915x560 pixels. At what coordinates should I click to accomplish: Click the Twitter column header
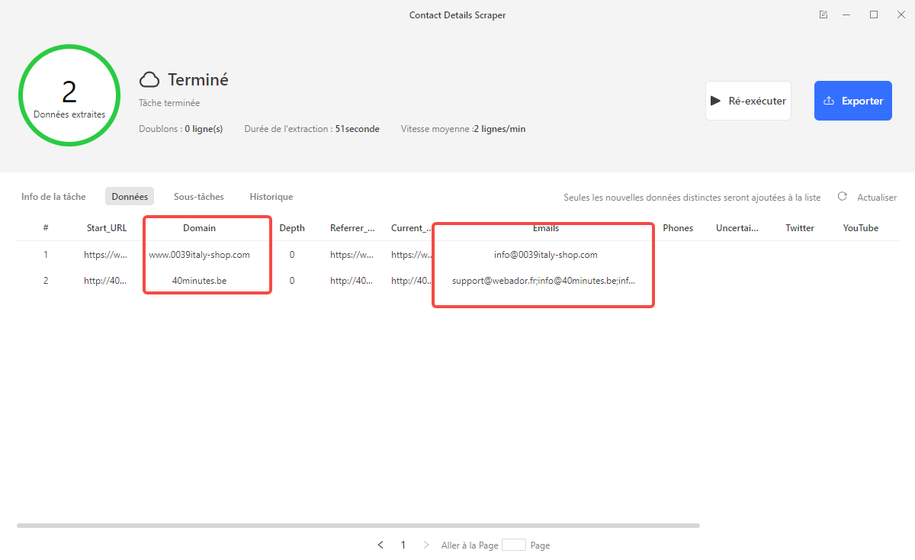pos(800,228)
